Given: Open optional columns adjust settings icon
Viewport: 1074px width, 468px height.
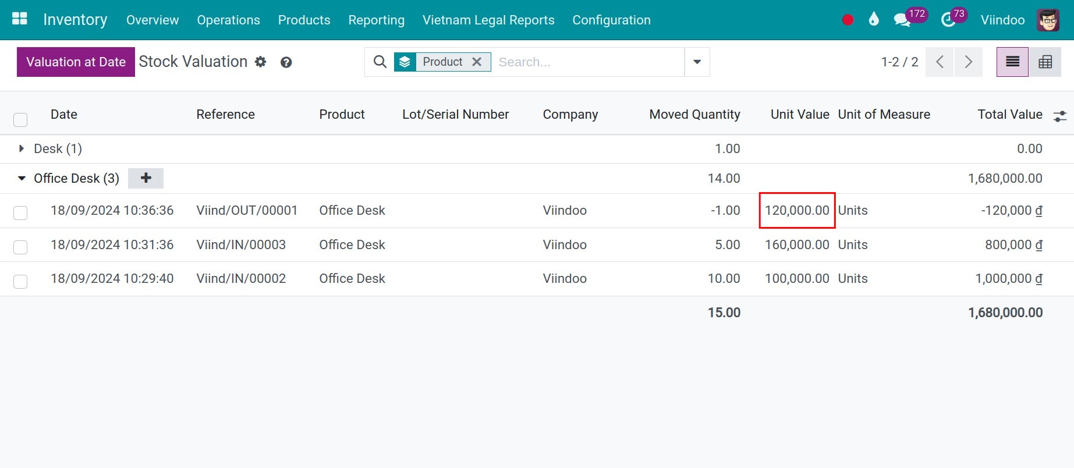Looking at the screenshot, I should tap(1059, 116).
